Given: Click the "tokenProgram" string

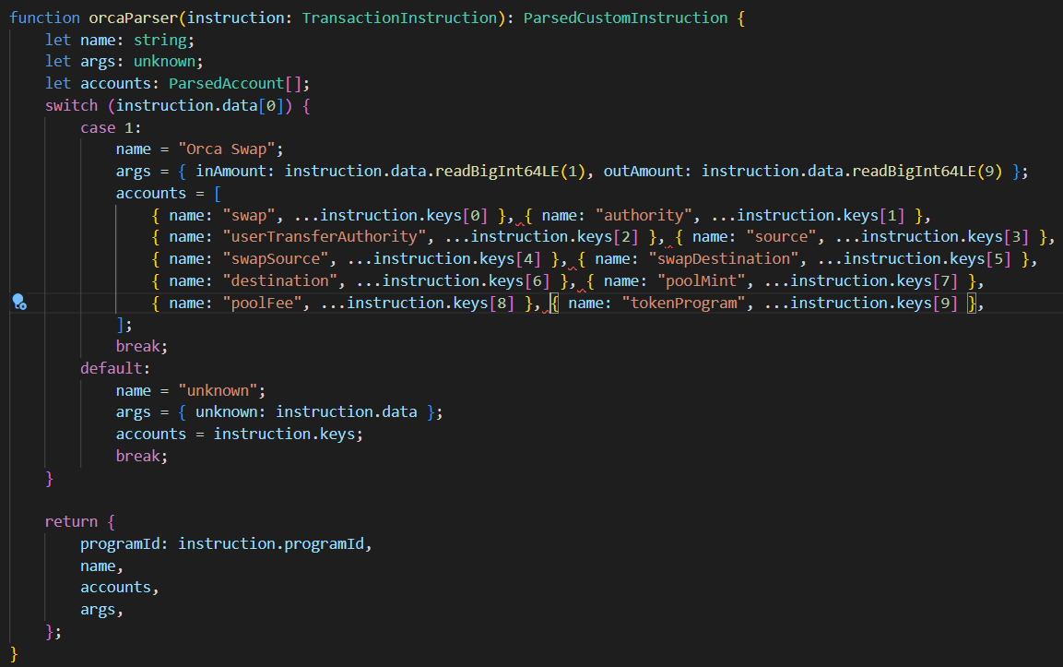Looking at the screenshot, I should 684,303.
